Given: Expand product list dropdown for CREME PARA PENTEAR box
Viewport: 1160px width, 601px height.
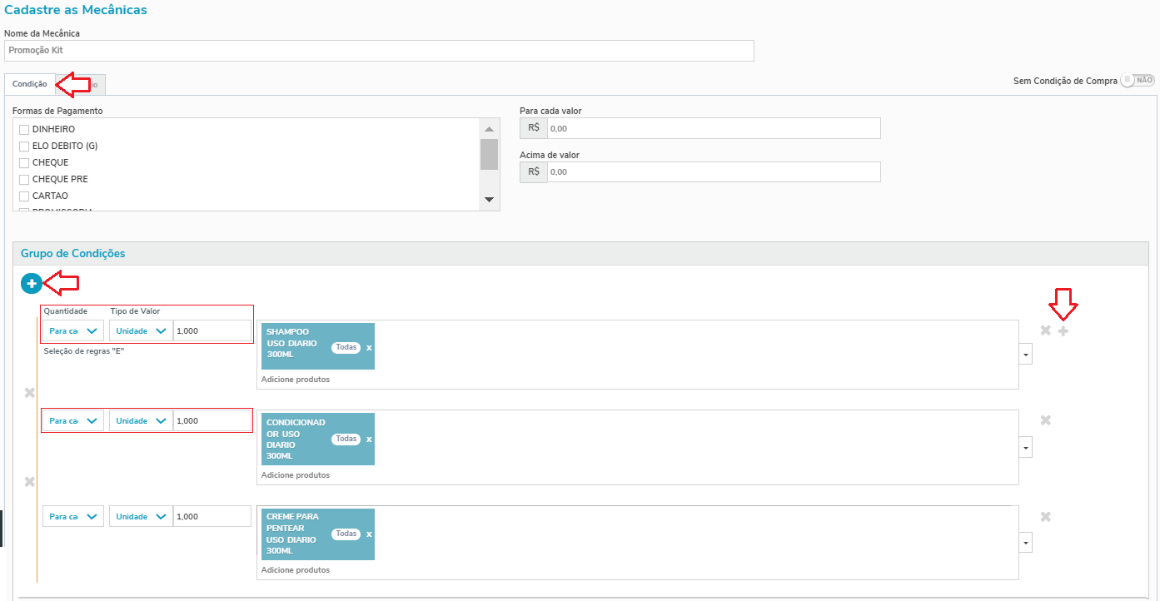Looking at the screenshot, I should tap(1026, 543).
